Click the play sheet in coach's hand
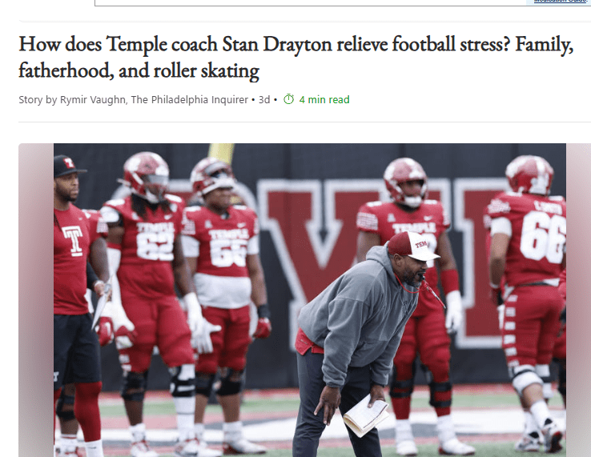The image size is (591, 457). click(x=366, y=415)
